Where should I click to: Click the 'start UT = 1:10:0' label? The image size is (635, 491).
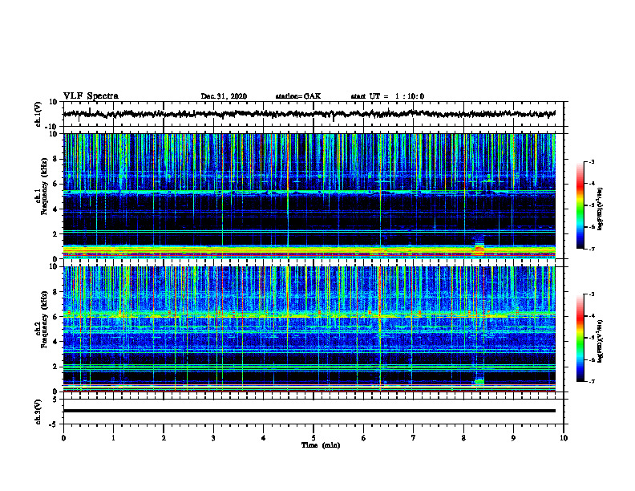pyautogui.click(x=387, y=96)
